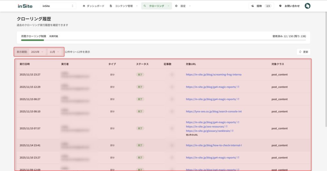Click the add-user icon on 招待
This screenshot has width=327, height=171.
tap(253, 6)
